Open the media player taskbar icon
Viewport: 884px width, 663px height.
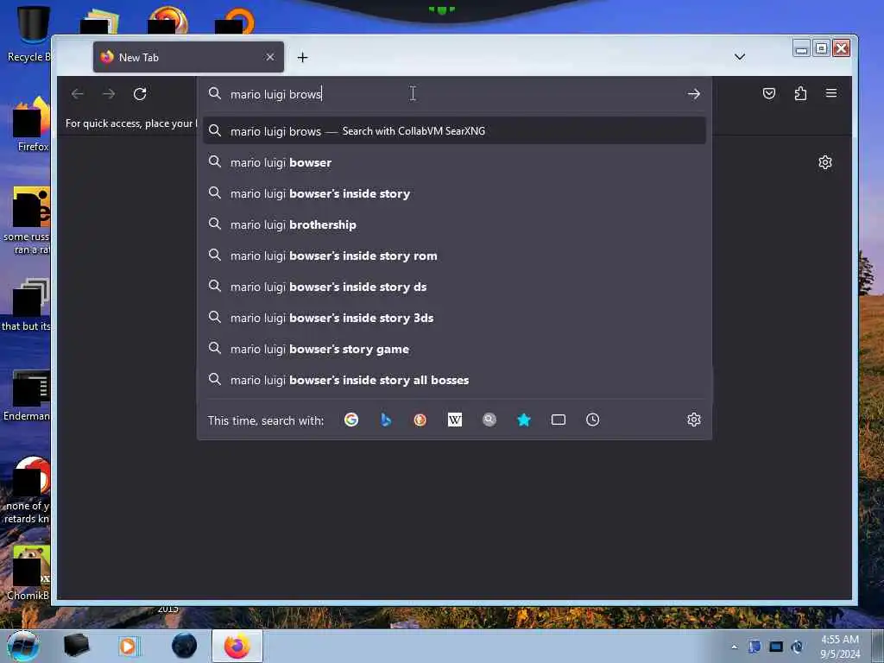[x=129, y=646]
